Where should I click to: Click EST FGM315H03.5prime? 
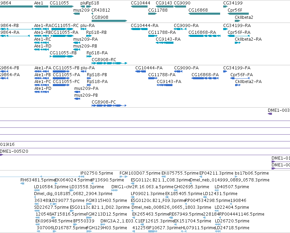click(107, 201)
